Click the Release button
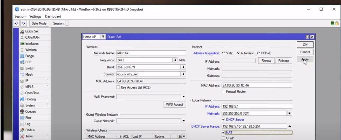This screenshot has width=341, height=140. tap(284, 61)
